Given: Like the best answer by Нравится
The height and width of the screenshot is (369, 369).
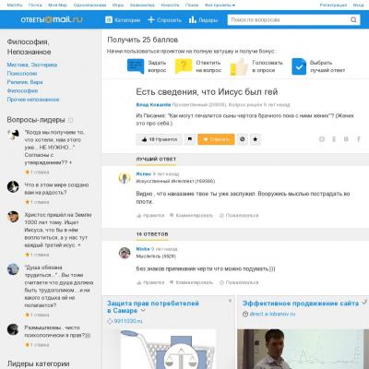Looking at the screenshot, I should [150, 216].
